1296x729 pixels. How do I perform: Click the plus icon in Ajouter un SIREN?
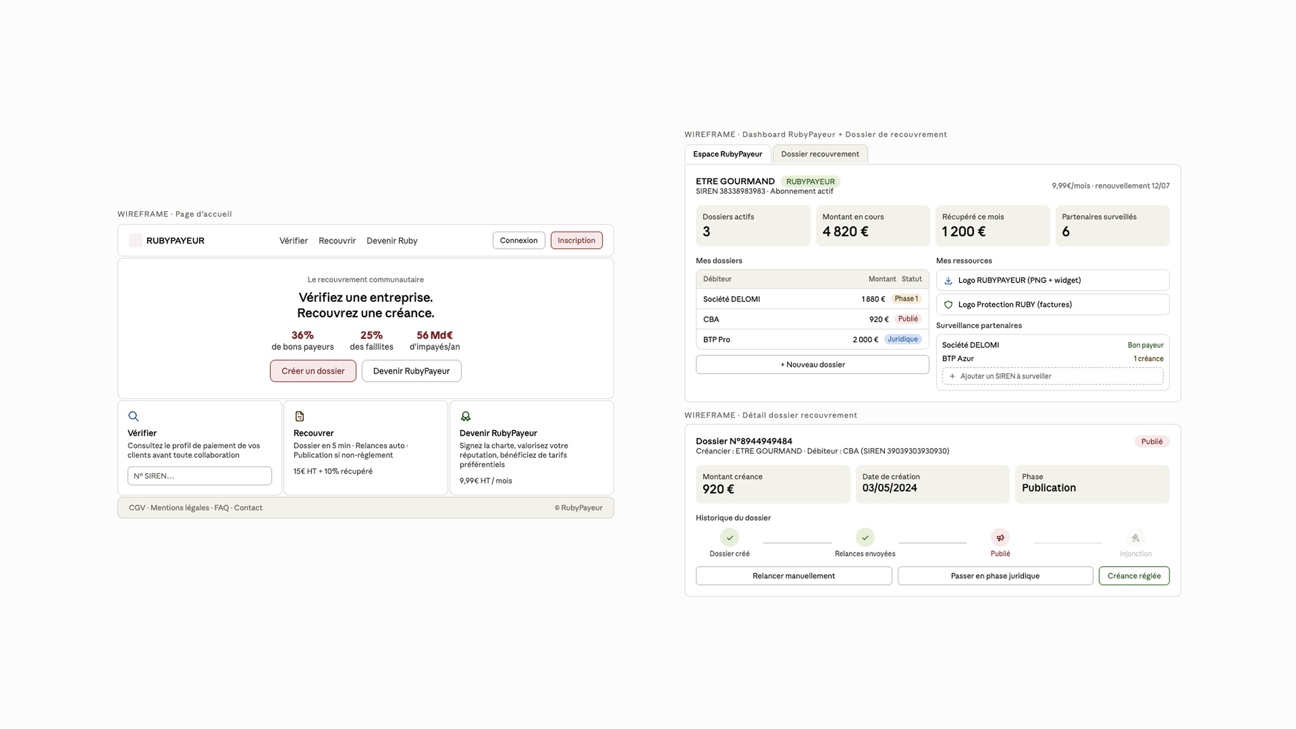point(952,376)
